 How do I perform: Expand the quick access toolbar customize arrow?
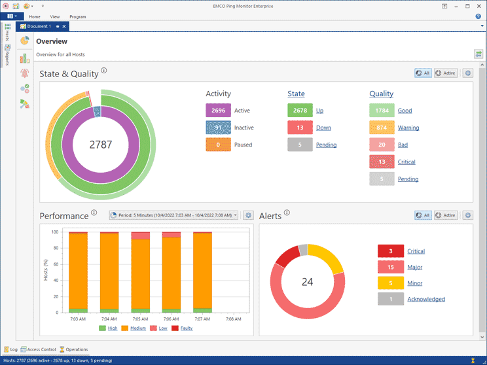tap(43, 6)
